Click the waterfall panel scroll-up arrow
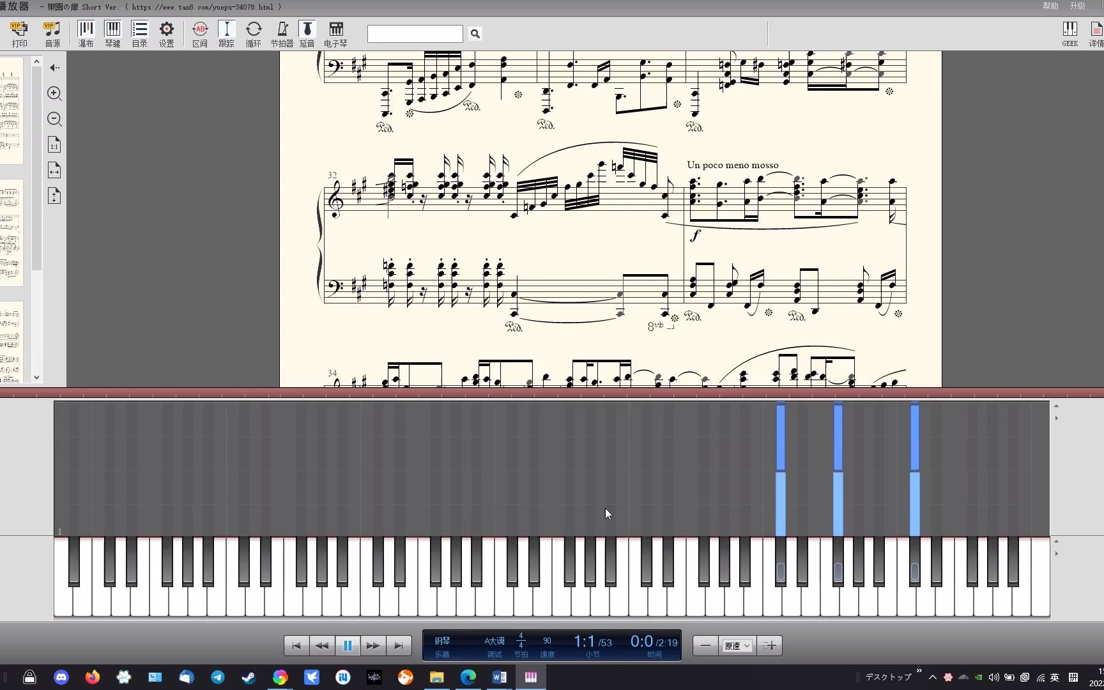This screenshot has width=1104, height=690. point(1056,406)
